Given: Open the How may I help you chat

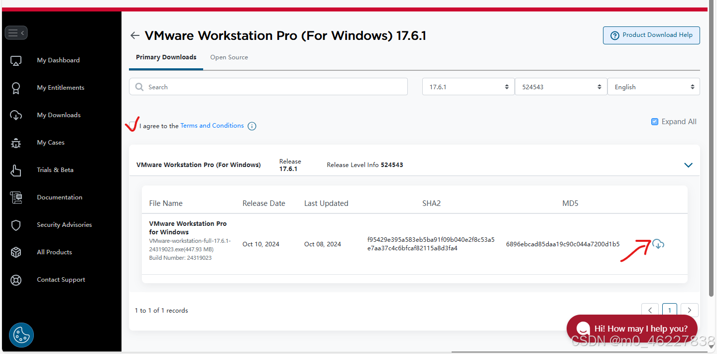Looking at the screenshot, I should click(632, 329).
